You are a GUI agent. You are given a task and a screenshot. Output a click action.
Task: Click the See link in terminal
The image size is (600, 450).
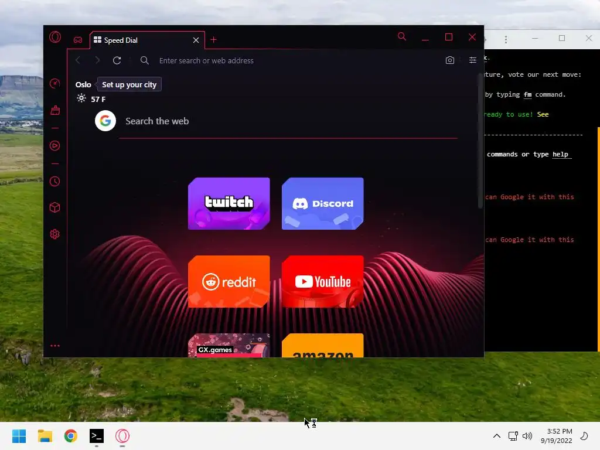click(543, 114)
